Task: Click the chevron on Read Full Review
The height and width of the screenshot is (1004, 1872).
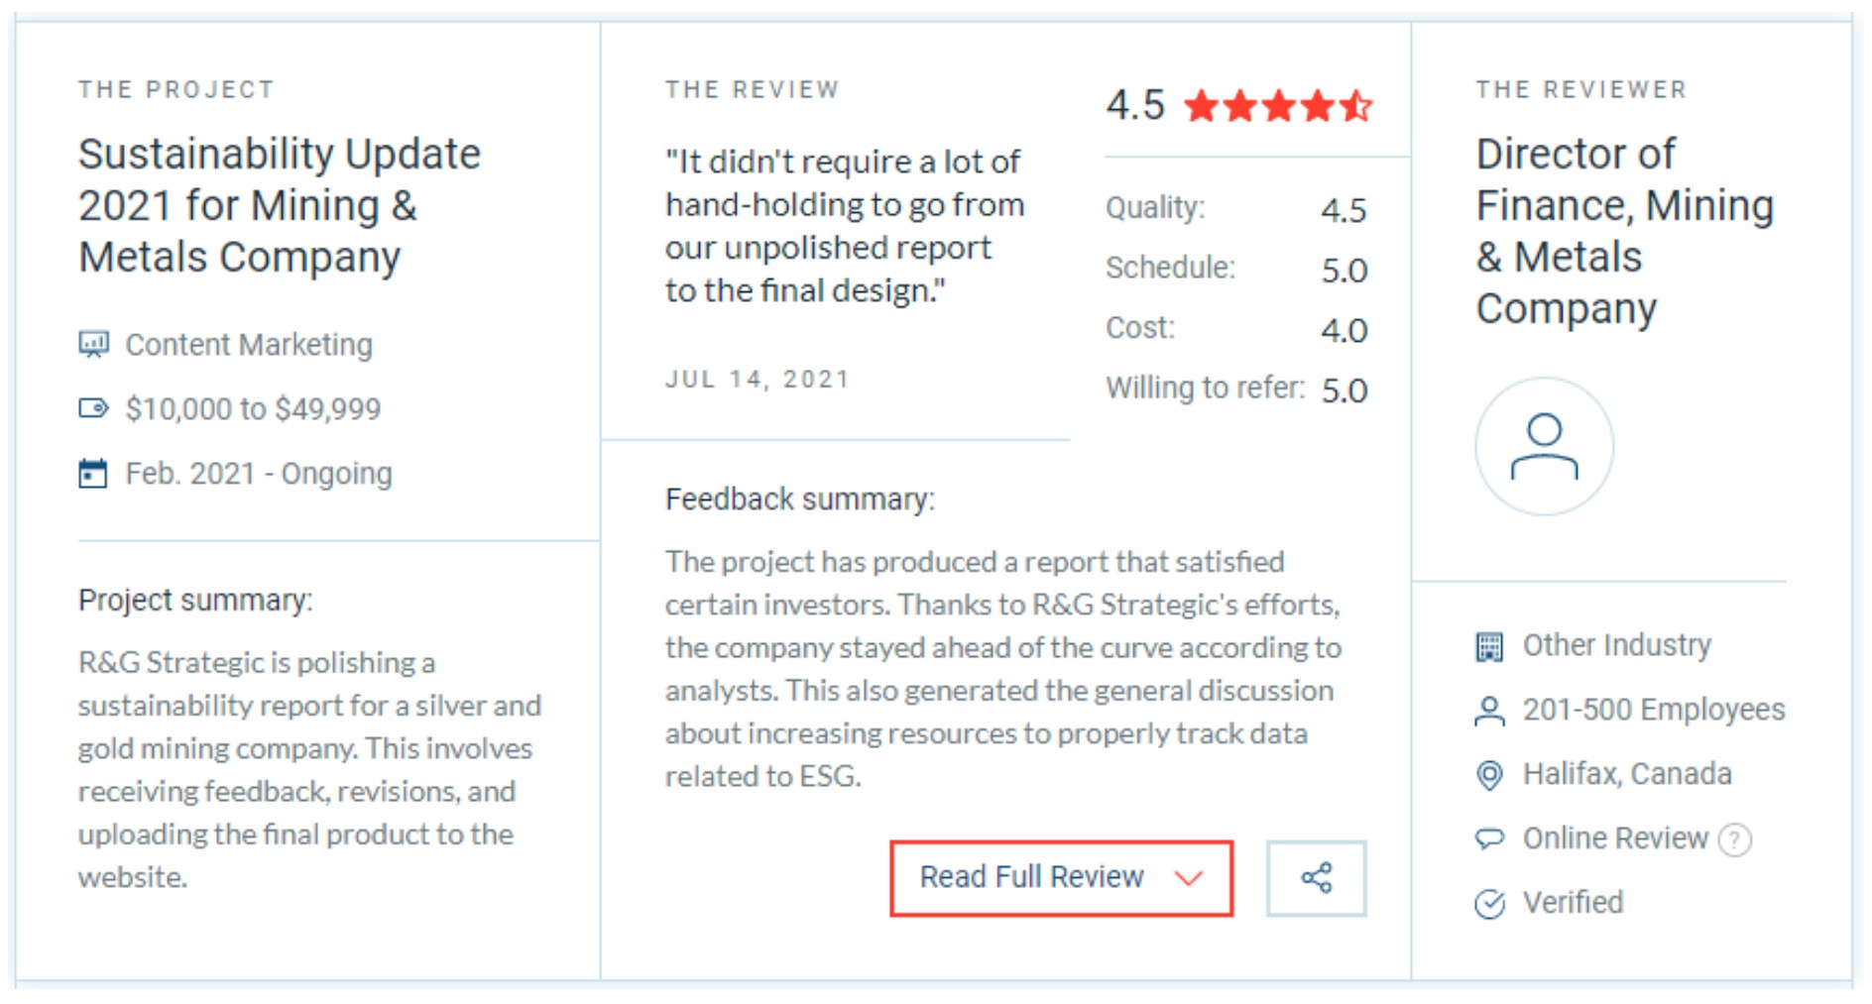Action: (1188, 878)
